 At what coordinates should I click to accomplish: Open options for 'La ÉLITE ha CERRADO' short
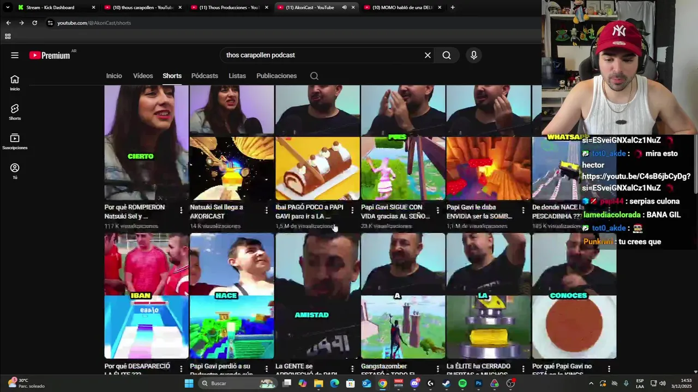(523, 369)
